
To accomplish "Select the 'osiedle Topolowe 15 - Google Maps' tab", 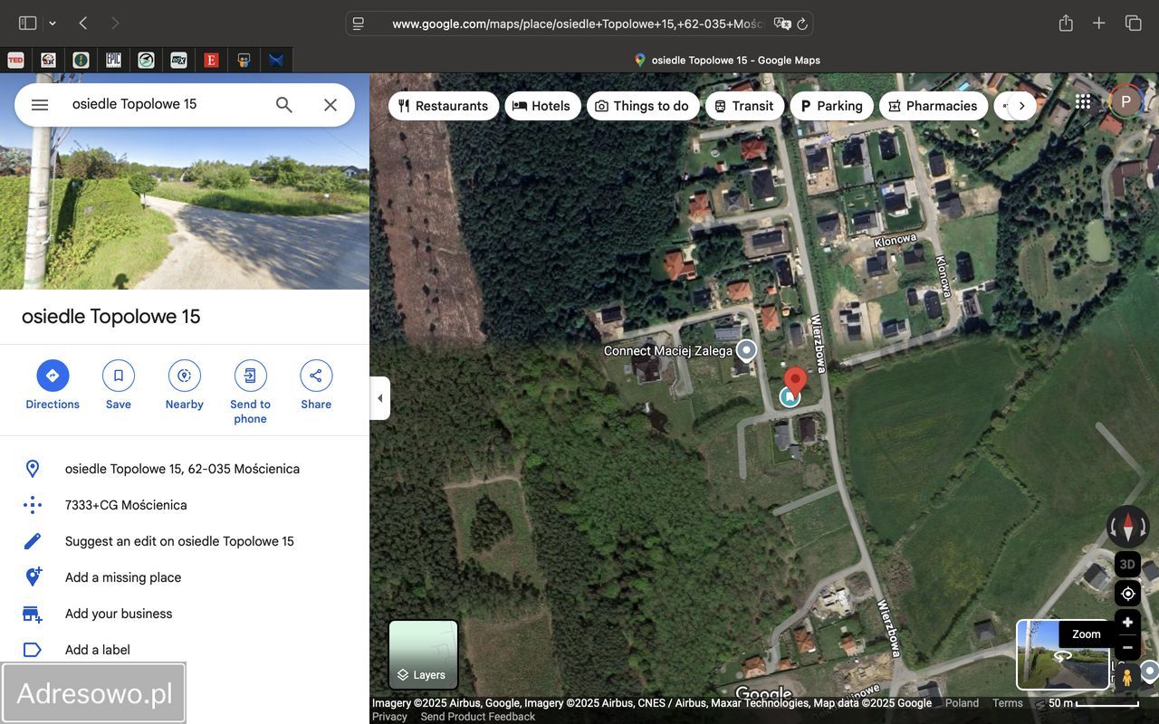I will click(x=726, y=61).
